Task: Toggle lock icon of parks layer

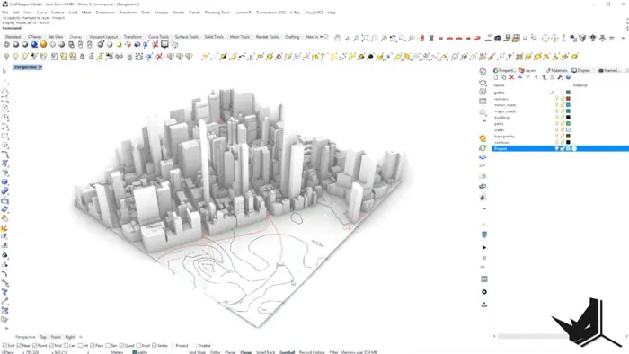Action: (562, 123)
